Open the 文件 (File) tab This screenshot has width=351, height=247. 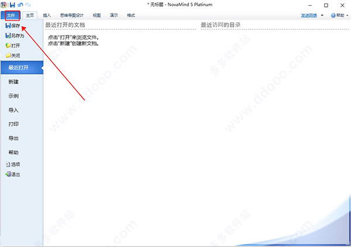coord(11,15)
